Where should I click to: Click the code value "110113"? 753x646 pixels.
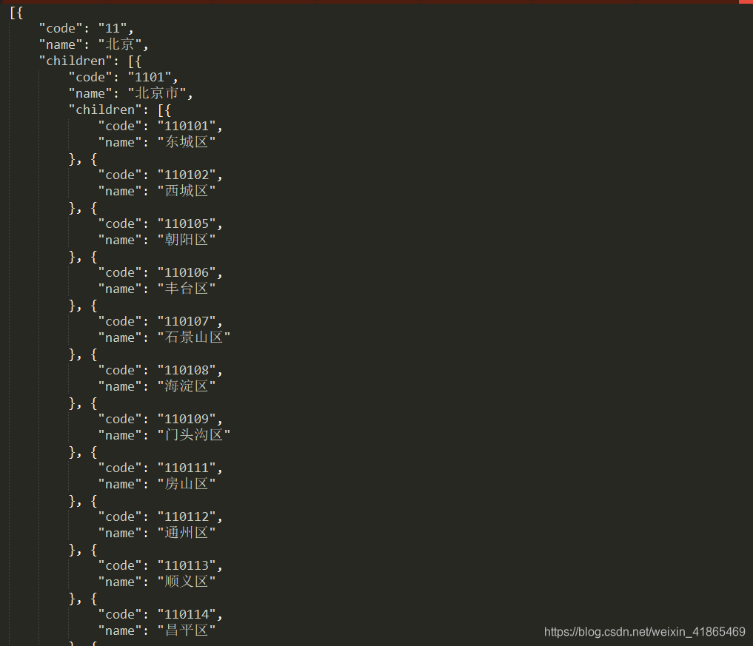point(187,566)
